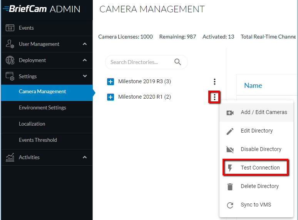Click the Deployment globe icon
298x220 pixels.
pyautogui.click(x=10, y=60)
